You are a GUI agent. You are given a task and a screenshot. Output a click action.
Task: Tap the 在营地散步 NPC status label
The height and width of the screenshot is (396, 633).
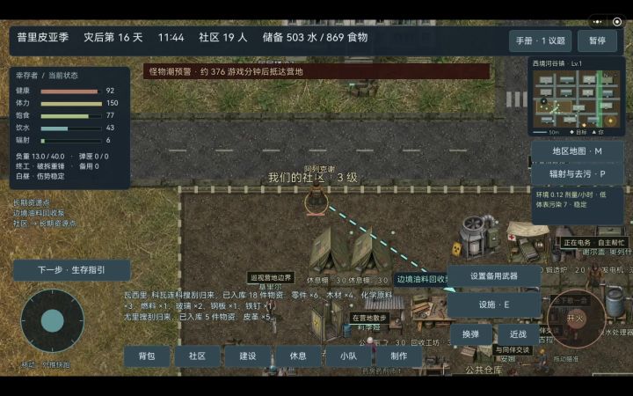tap(369, 318)
